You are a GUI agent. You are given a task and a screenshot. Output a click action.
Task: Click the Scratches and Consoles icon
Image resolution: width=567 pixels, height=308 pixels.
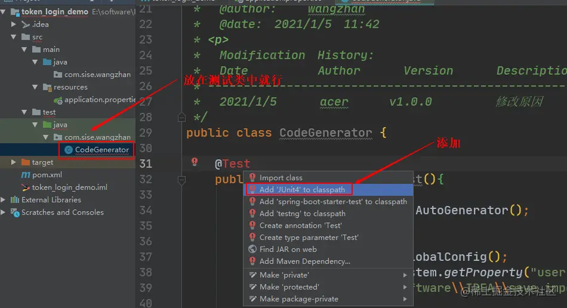point(15,212)
